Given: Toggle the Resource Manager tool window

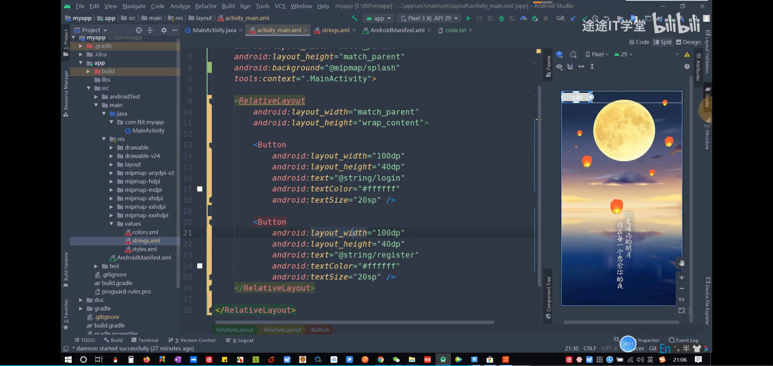Looking at the screenshot, I should pos(66,93).
